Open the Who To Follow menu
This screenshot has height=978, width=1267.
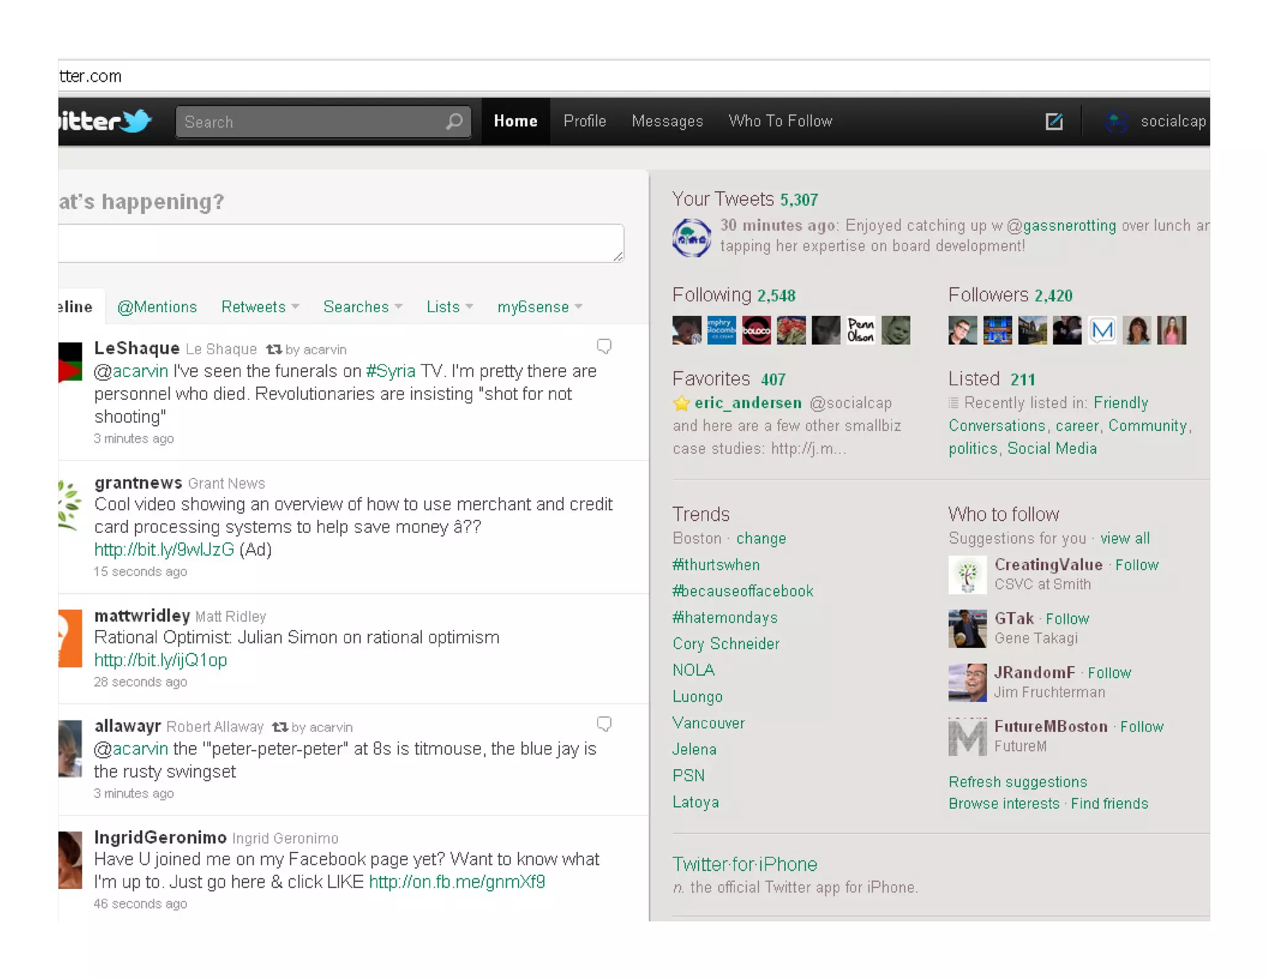780,121
